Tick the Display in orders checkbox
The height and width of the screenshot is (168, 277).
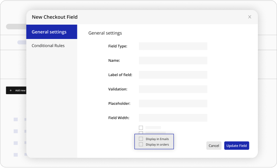141,144
